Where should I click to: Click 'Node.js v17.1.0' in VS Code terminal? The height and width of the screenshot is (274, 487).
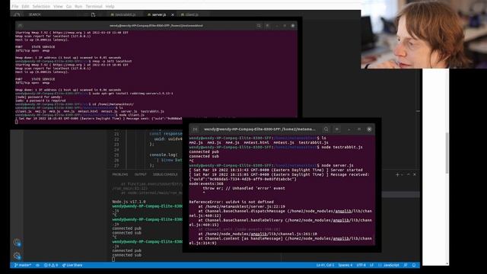(129, 202)
